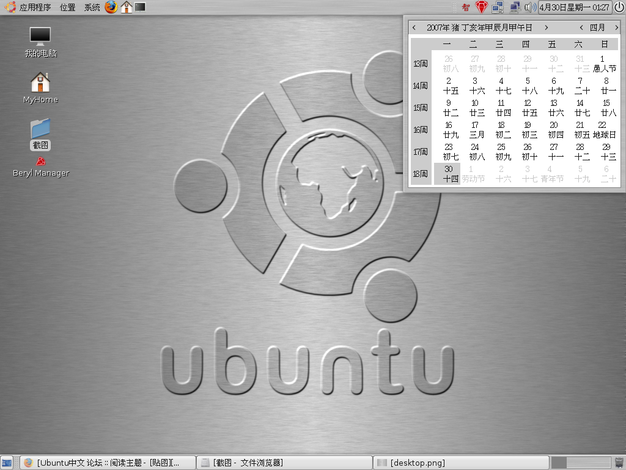Select date 14 廿七 in calendar
The height and width of the screenshot is (470, 626).
(581, 108)
